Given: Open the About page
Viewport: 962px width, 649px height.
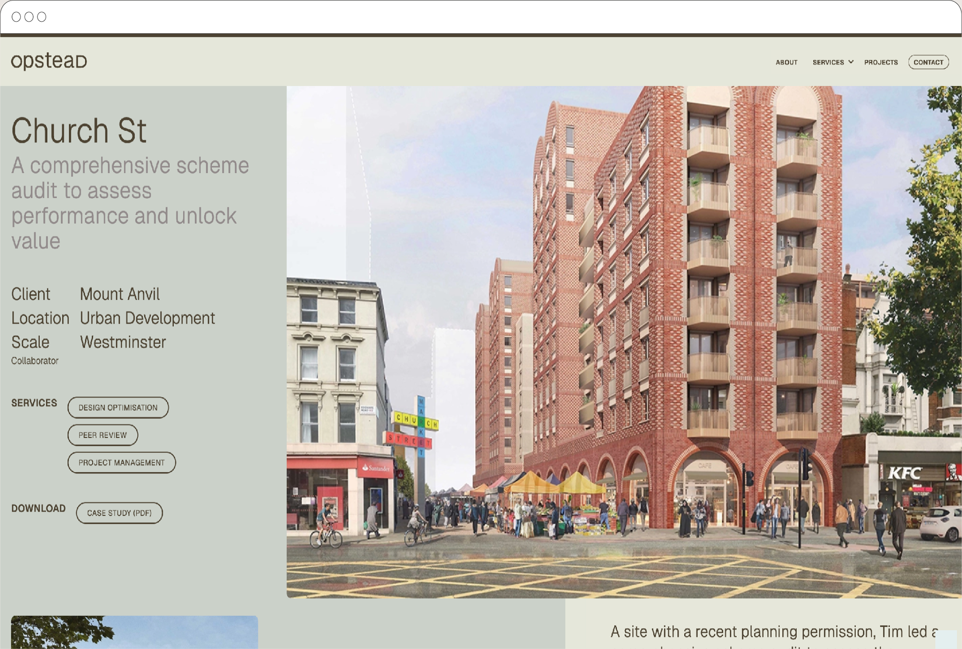Looking at the screenshot, I should coord(786,62).
